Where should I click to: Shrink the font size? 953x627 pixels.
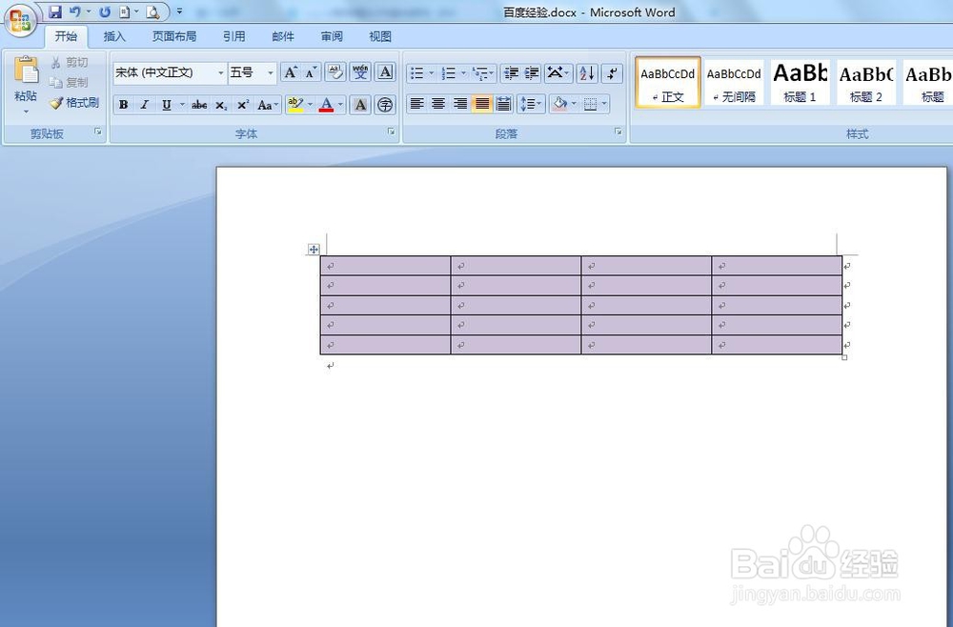(312, 73)
